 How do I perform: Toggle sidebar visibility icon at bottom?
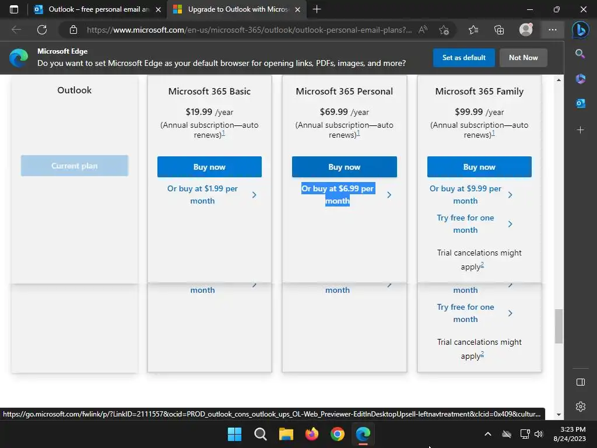click(581, 382)
